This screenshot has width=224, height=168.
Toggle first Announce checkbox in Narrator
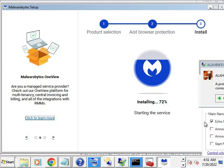tap(212, 129)
